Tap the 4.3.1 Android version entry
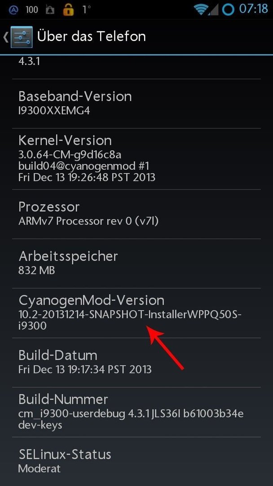273x486 pixels. point(136,67)
